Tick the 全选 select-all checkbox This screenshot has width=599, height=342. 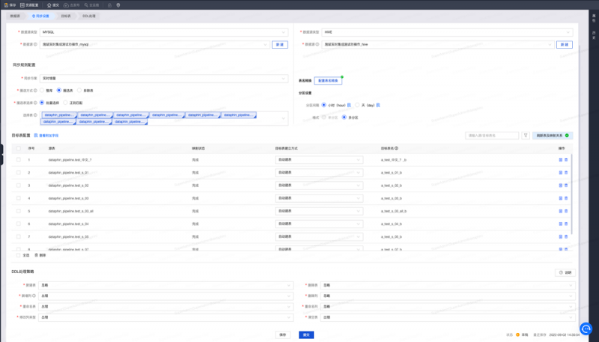tap(18, 255)
